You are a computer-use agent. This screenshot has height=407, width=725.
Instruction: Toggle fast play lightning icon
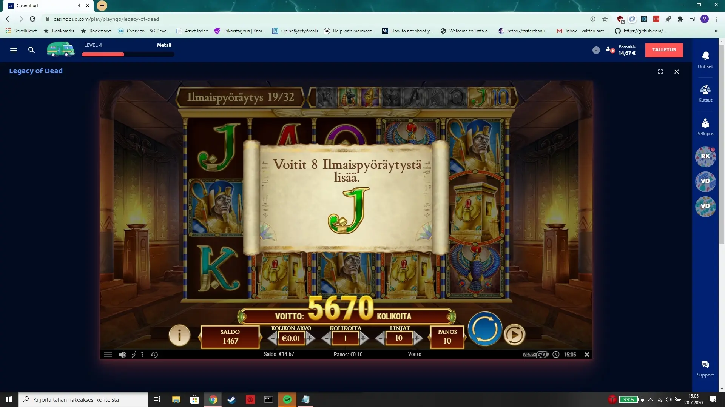point(134,355)
